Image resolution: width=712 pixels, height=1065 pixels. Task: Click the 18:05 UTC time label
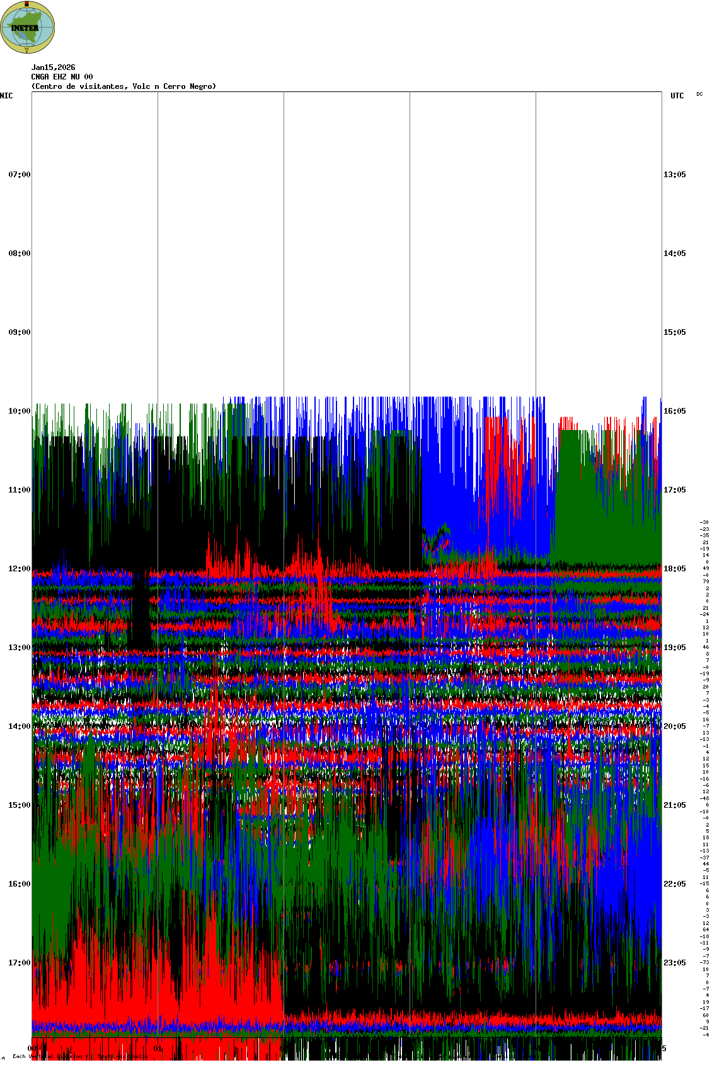coord(674,569)
